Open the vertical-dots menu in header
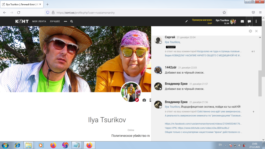 [256, 22]
